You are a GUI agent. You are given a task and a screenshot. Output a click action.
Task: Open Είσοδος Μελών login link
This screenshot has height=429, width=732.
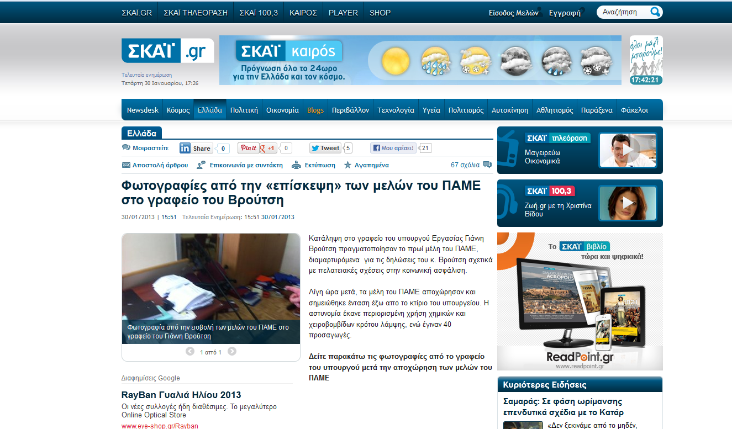pyautogui.click(x=513, y=13)
